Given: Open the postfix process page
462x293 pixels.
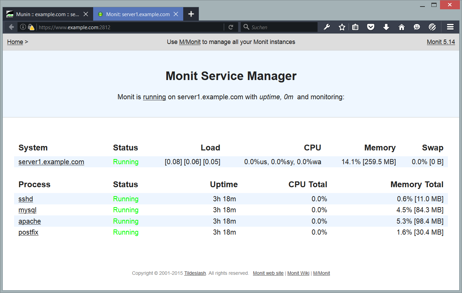Looking at the screenshot, I should (29, 232).
